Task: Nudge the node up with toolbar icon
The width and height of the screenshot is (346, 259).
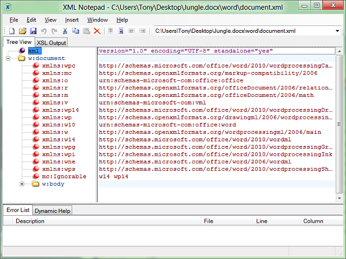Action: pos(110,31)
